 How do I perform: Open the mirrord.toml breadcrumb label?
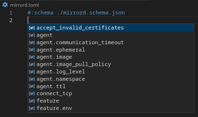pyautogui.click(x=25, y=5)
